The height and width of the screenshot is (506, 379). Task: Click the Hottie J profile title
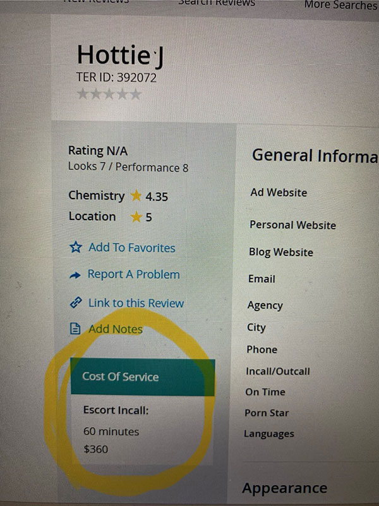[120, 56]
